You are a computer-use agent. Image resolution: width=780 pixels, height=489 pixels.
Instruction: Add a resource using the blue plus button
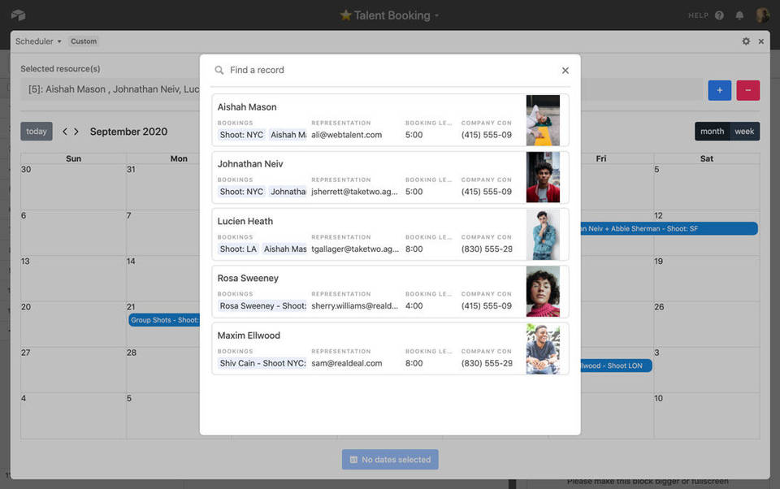click(x=719, y=90)
